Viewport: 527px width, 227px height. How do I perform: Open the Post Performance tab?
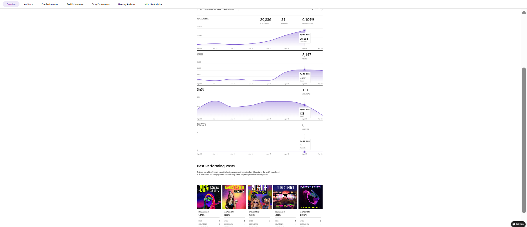tap(50, 4)
